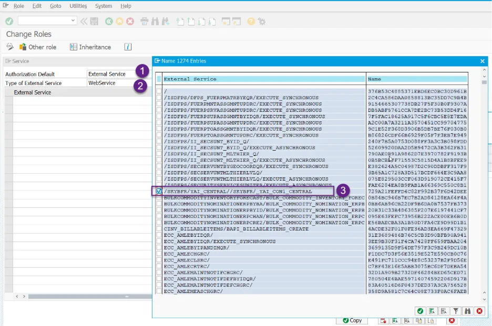Click the Next Page icon

coord(201,22)
